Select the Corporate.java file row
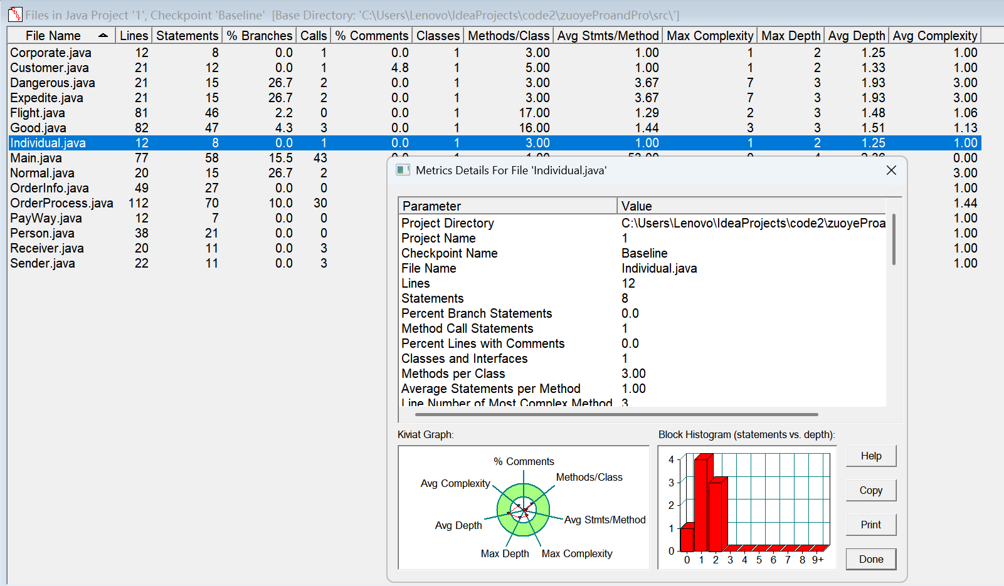Screen dimensions: 1004x586 click(494, 53)
